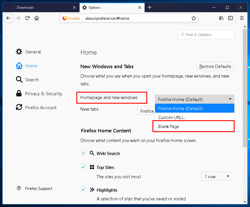Click the Top Sites grid icon

[92, 167]
